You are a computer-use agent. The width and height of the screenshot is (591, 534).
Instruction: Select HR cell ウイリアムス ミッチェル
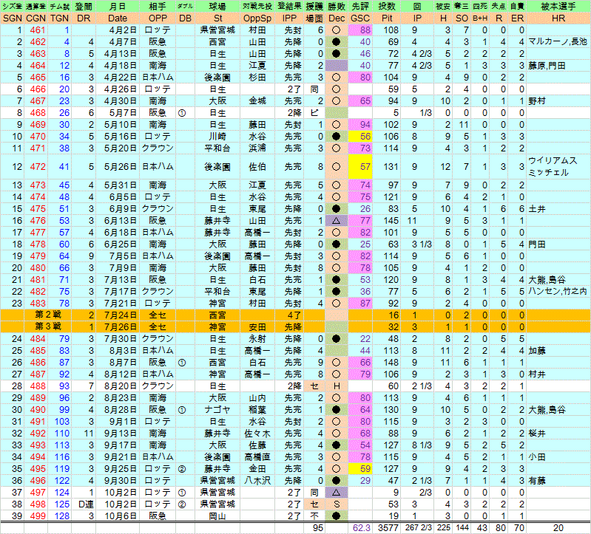[x=553, y=166]
